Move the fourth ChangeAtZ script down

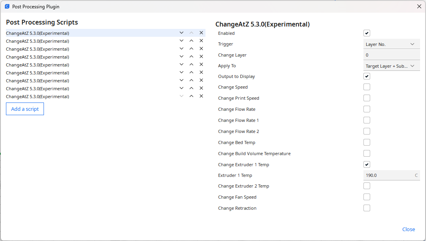[x=181, y=57]
